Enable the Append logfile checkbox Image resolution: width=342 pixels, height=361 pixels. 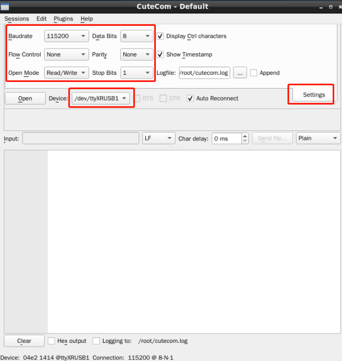point(254,73)
